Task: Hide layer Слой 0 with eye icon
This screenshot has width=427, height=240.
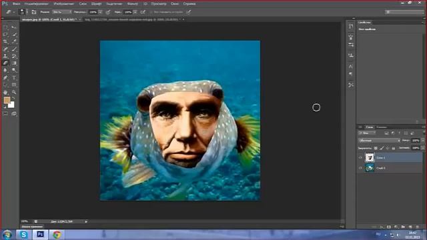Action: (x=360, y=168)
